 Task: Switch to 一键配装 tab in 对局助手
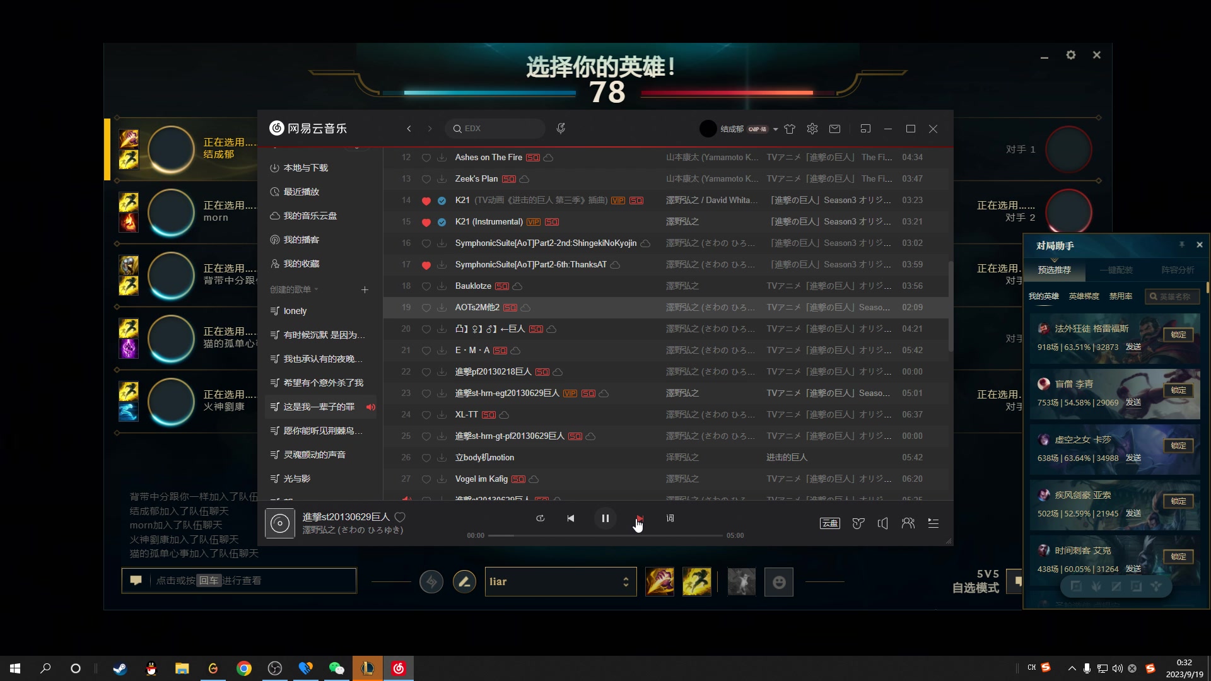pos(1116,270)
